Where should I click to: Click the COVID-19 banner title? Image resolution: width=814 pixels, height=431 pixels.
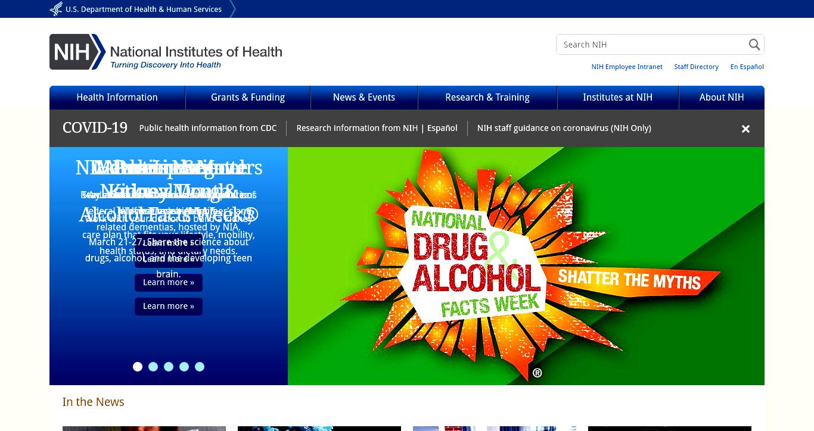pyautogui.click(x=95, y=128)
